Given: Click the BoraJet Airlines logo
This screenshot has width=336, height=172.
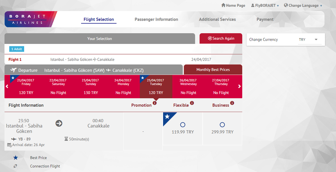Looking at the screenshot, I should 30,19.
